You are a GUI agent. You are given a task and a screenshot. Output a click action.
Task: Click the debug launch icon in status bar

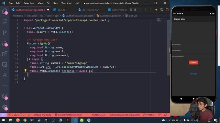point(29,115)
